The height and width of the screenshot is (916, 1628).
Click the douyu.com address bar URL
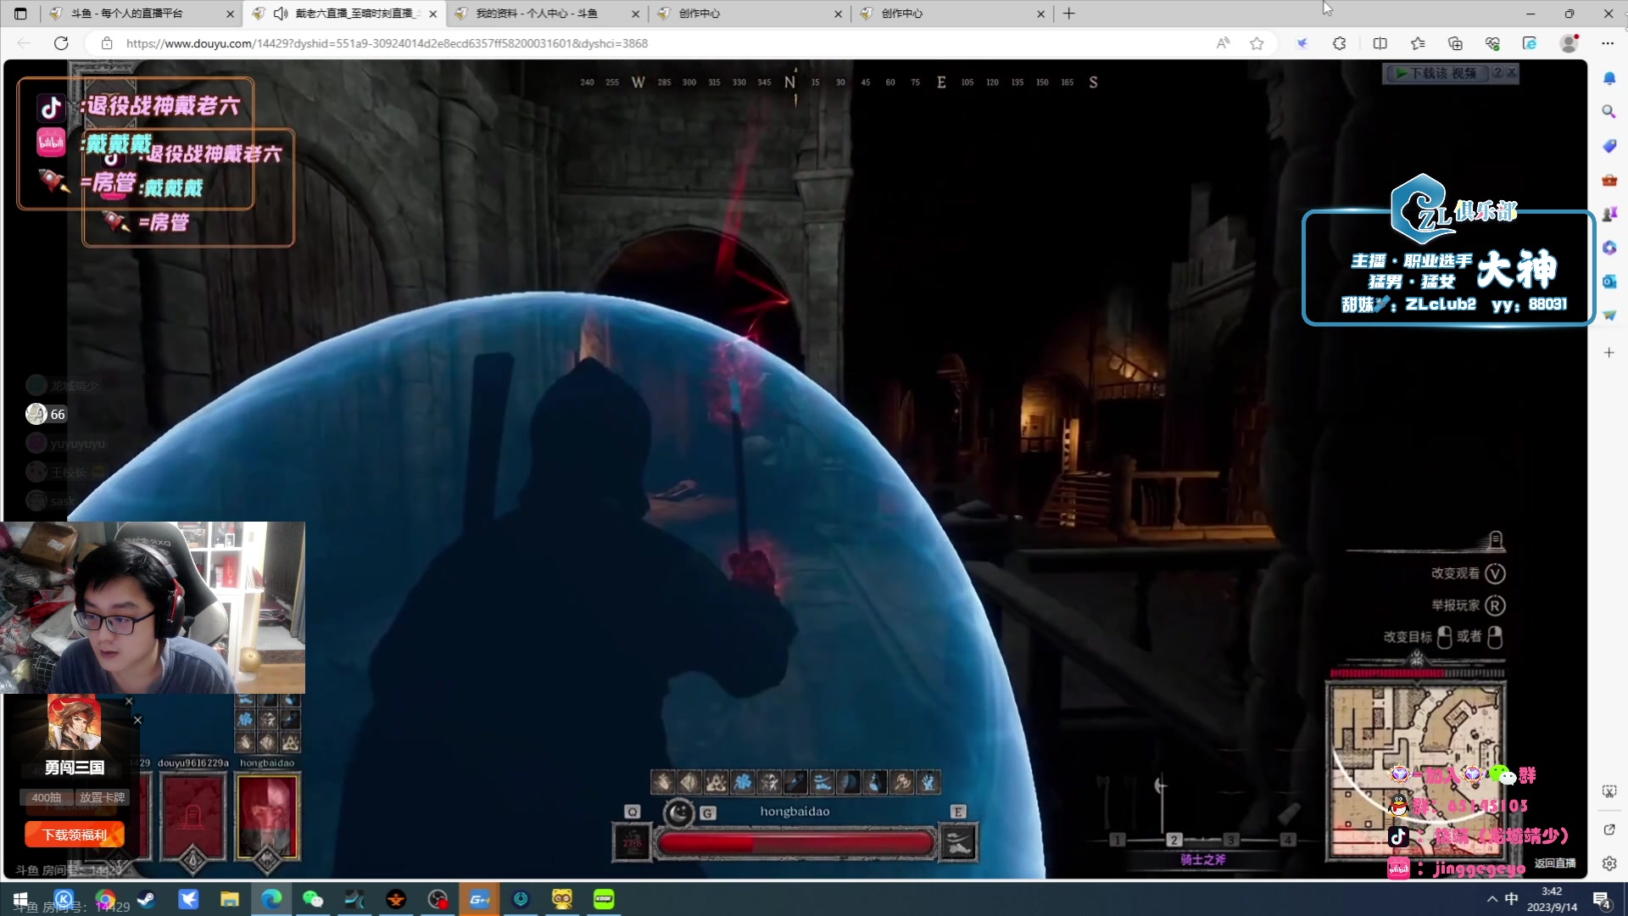click(387, 43)
